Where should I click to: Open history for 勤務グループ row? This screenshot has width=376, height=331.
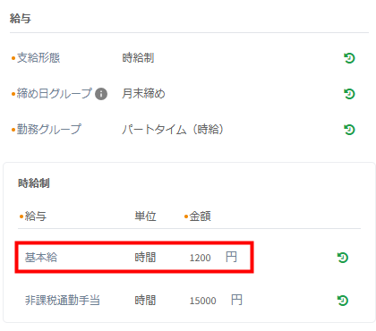coord(349,130)
